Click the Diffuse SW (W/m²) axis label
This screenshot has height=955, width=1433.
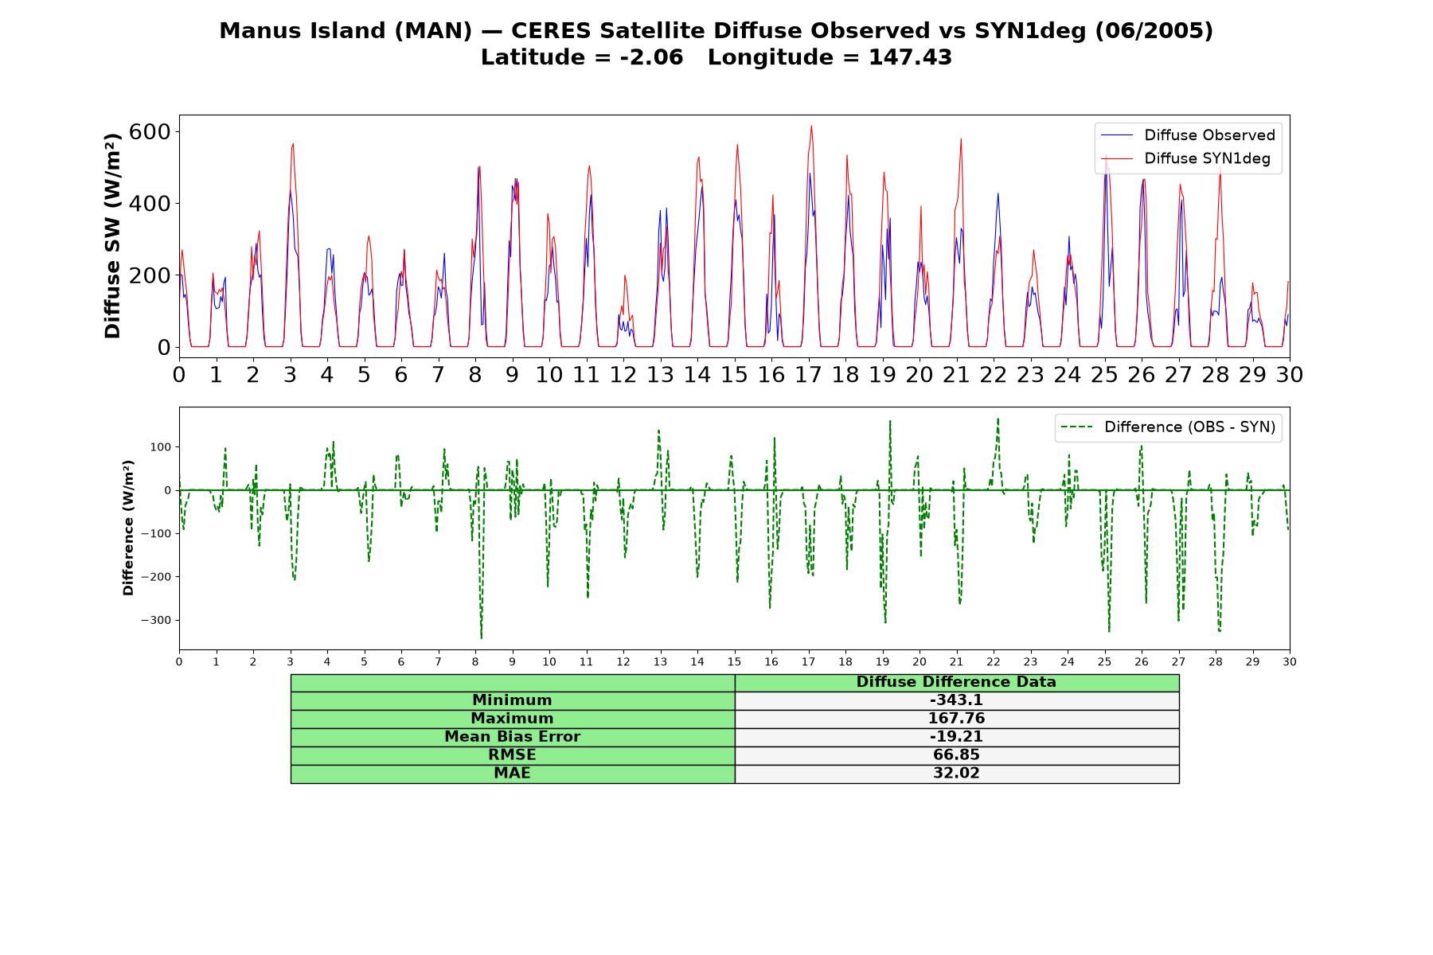pyautogui.click(x=113, y=236)
